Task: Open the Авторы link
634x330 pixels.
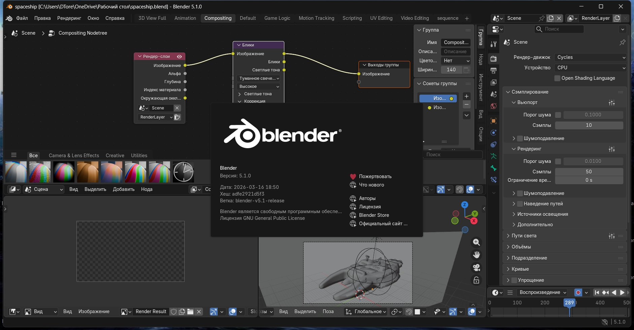Action: point(367,198)
